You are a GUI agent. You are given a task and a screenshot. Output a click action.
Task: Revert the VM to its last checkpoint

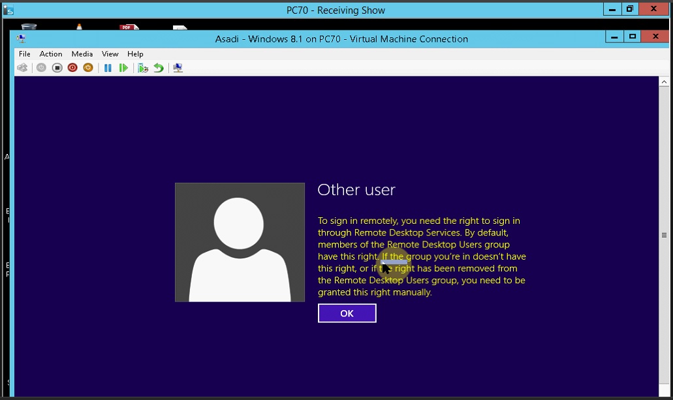click(158, 67)
